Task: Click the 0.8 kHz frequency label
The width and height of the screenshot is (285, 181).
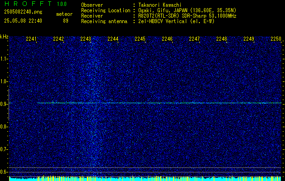Action: point(4,127)
